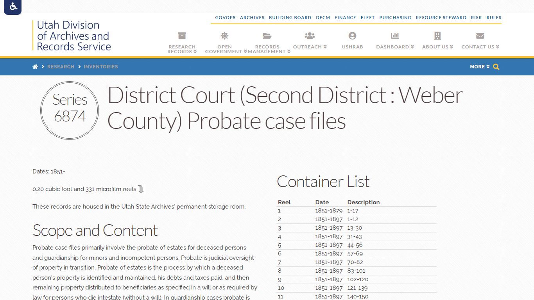Select reel 7 description 70-82
This screenshot has height=300, width=534.
(x=355, y=262)
